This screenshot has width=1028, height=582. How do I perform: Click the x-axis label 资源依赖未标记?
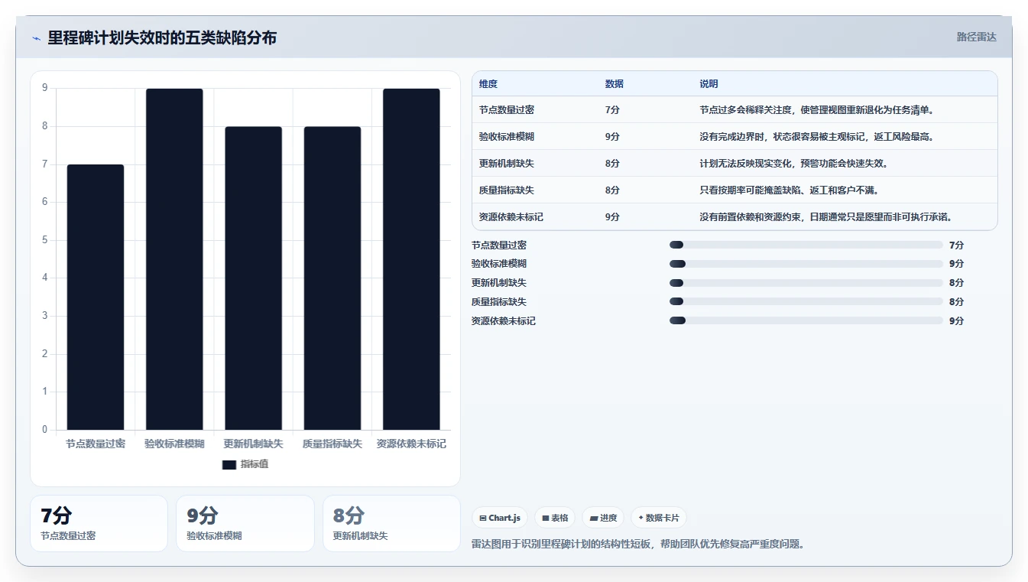coord(411,444)
